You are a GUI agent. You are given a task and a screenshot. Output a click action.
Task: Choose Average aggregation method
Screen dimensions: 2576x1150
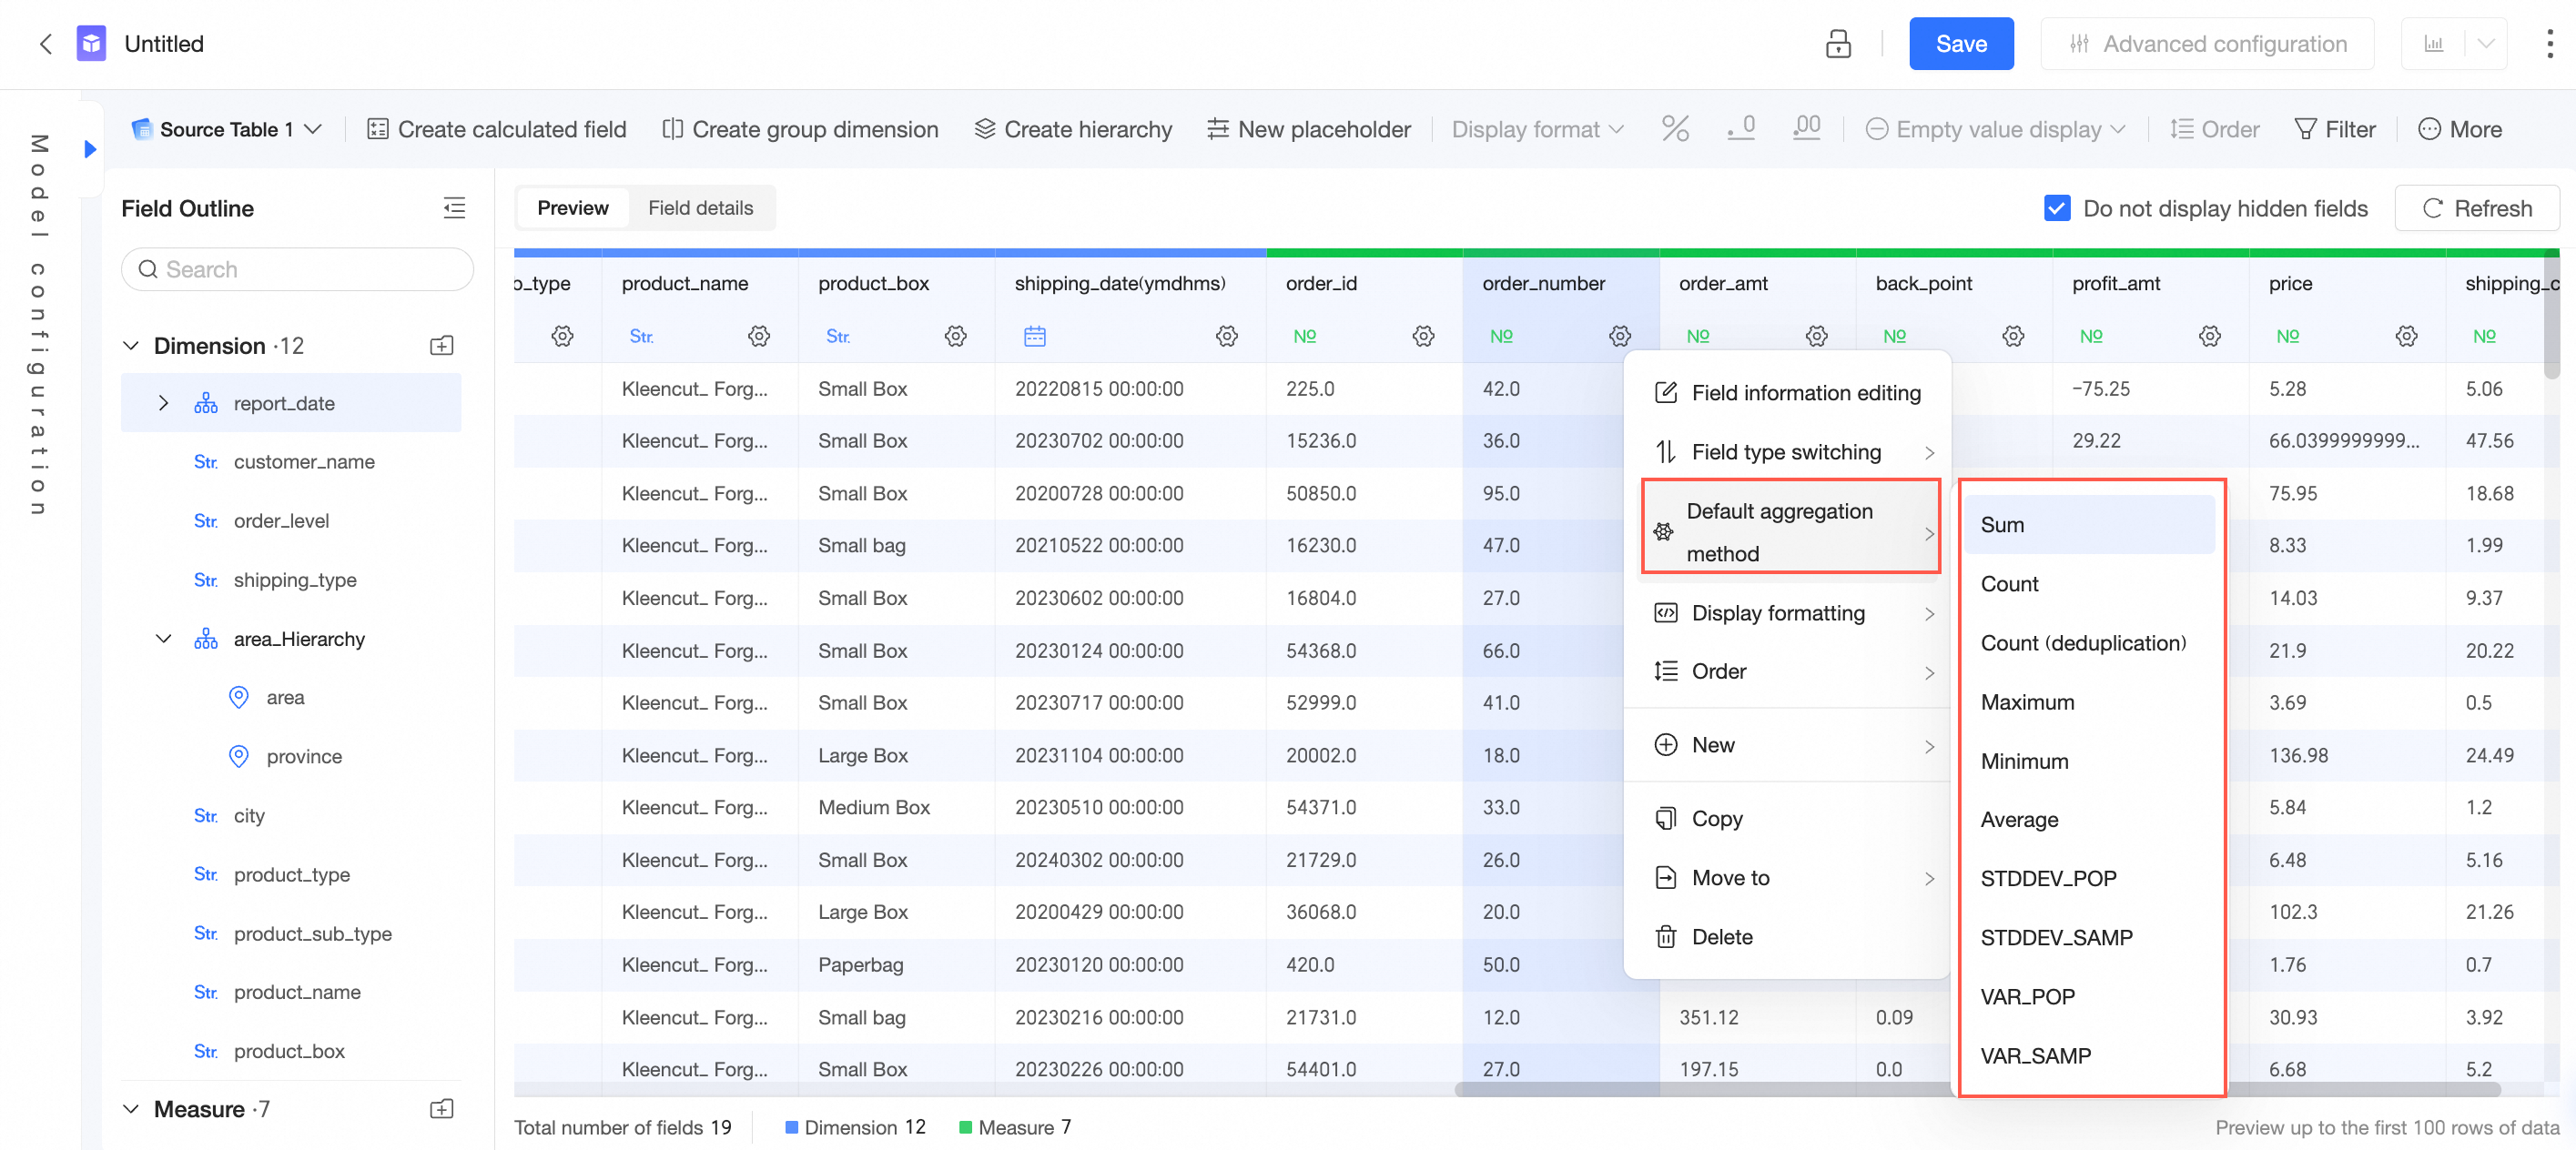(2019, 820)
